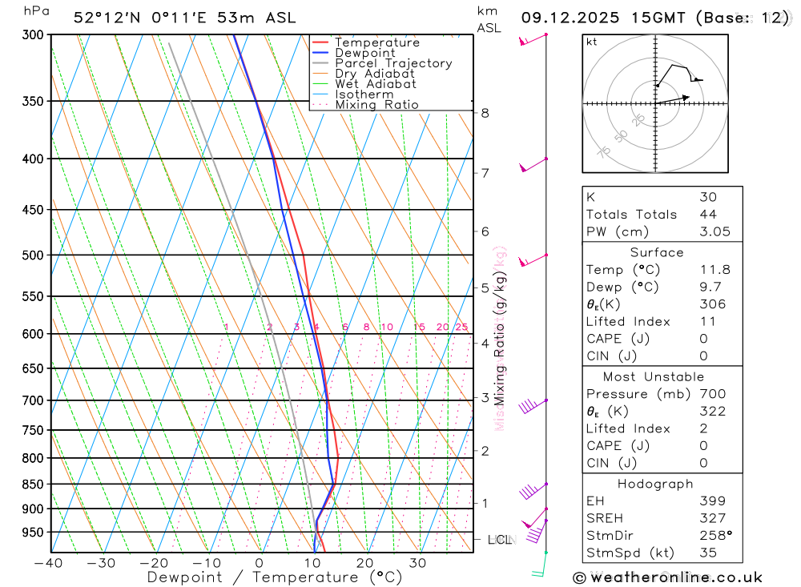
Task: Click the Most Unstable Pressure value 700
Action: point(713,394)
